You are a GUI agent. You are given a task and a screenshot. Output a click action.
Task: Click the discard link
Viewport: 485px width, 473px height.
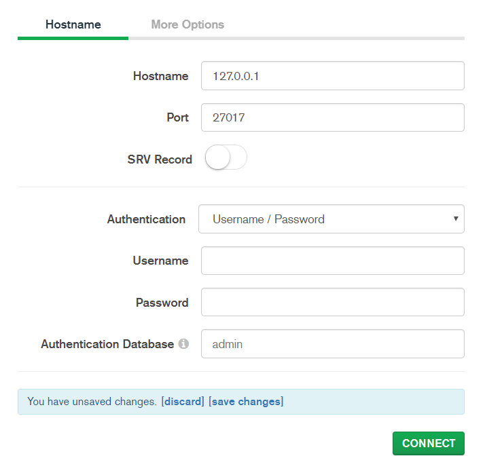183,402
